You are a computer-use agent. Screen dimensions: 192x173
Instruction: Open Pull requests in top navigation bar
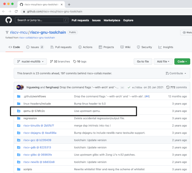[x=80, y=20]
